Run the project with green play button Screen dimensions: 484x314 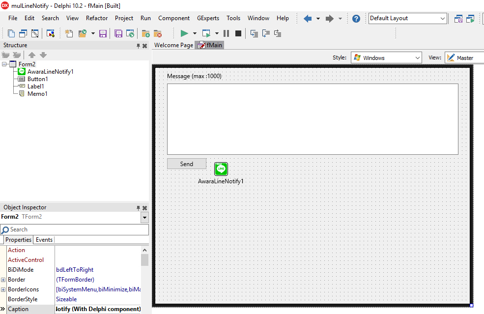[184, 33]
